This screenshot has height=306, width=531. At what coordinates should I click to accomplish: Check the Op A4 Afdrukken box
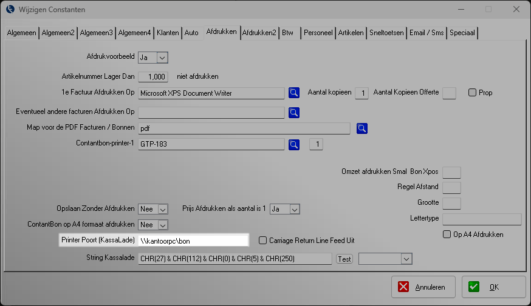point(447,234)
